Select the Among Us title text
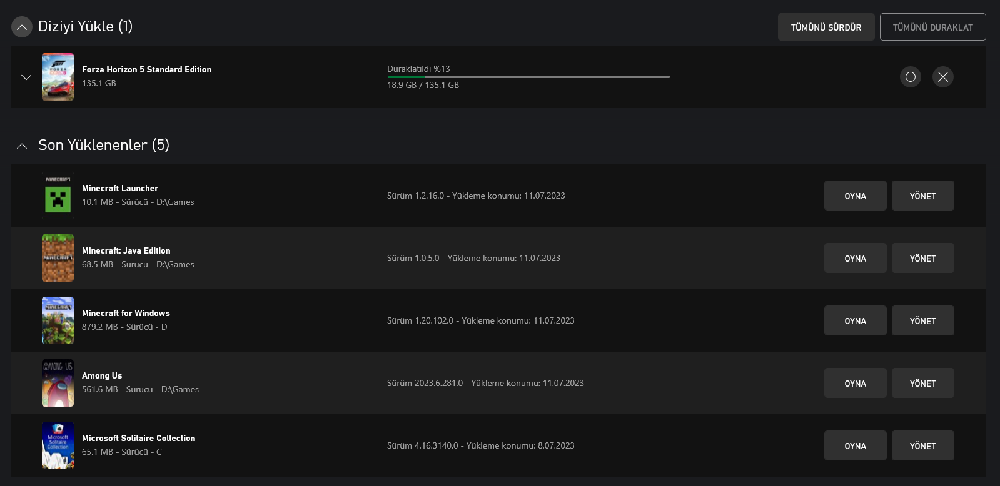This screenshot has width=1000, height=486. (x=102, y=375)
